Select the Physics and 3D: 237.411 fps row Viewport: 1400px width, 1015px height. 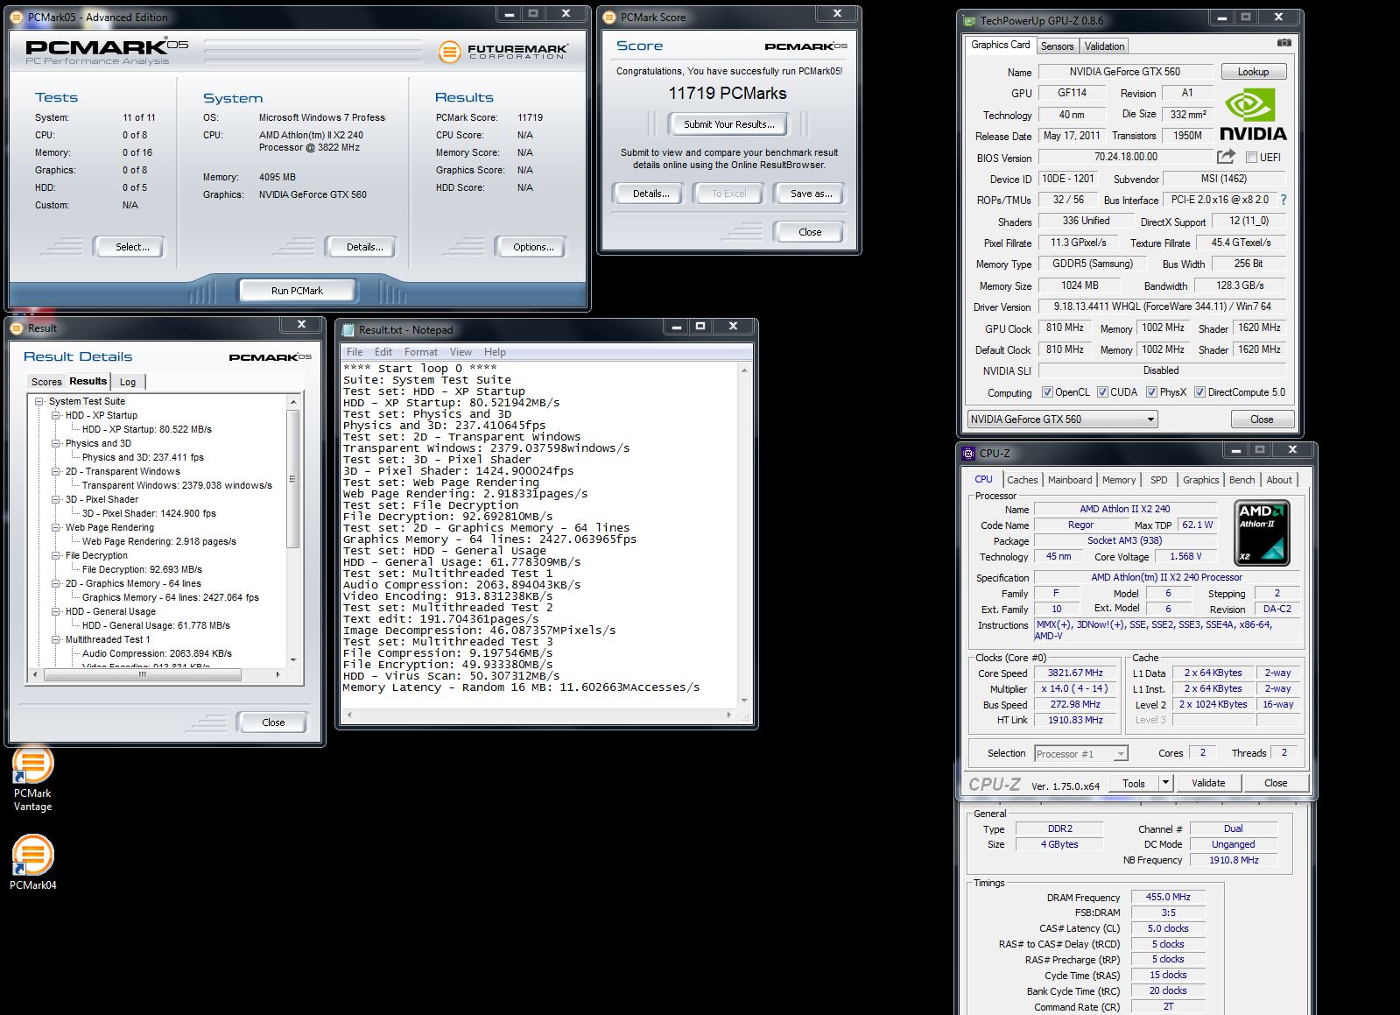[143, 457]
